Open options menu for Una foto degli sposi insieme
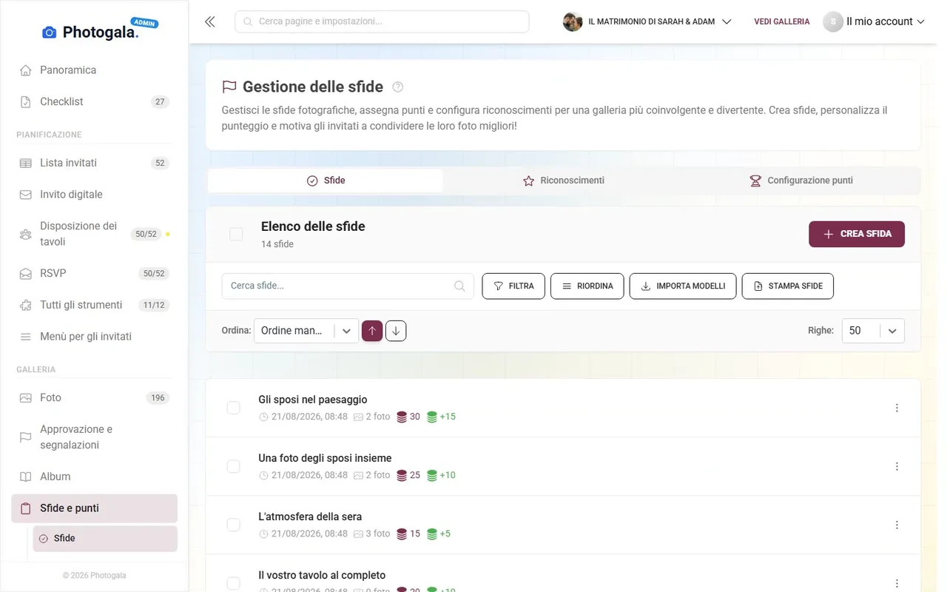This screenshot has width=947, height=592. (x=897, y=466)
